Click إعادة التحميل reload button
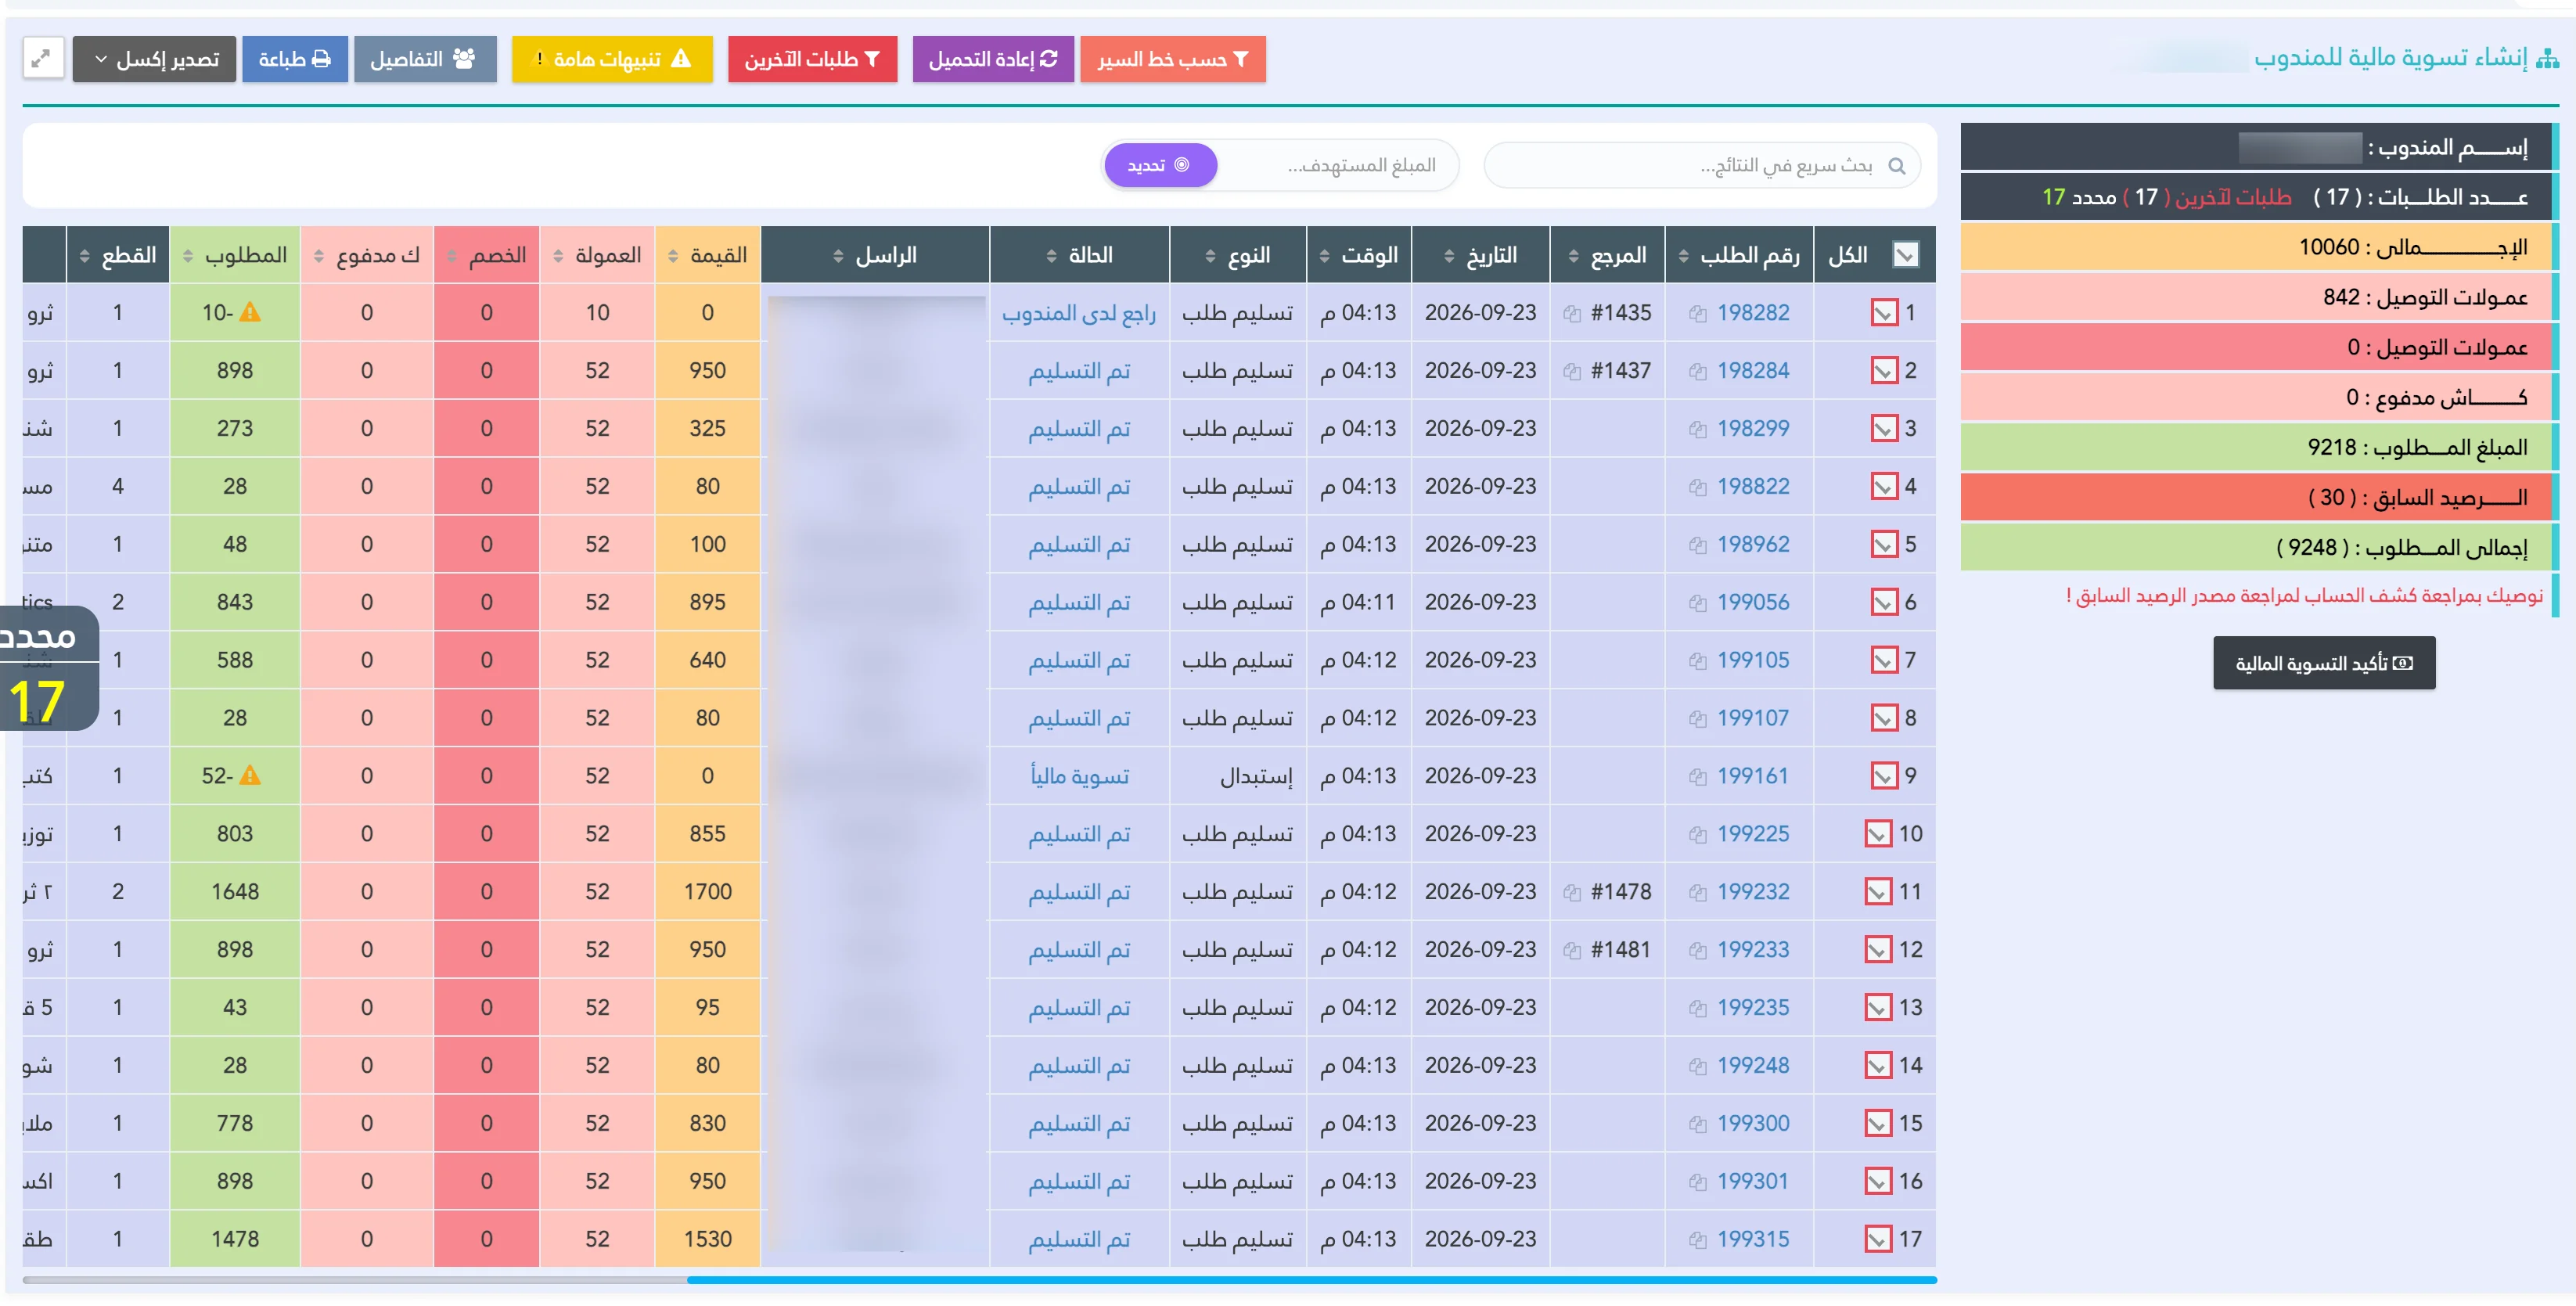Image resolution: width=2576 pixels, height=1306 pixels. click(x=993, y=59)
